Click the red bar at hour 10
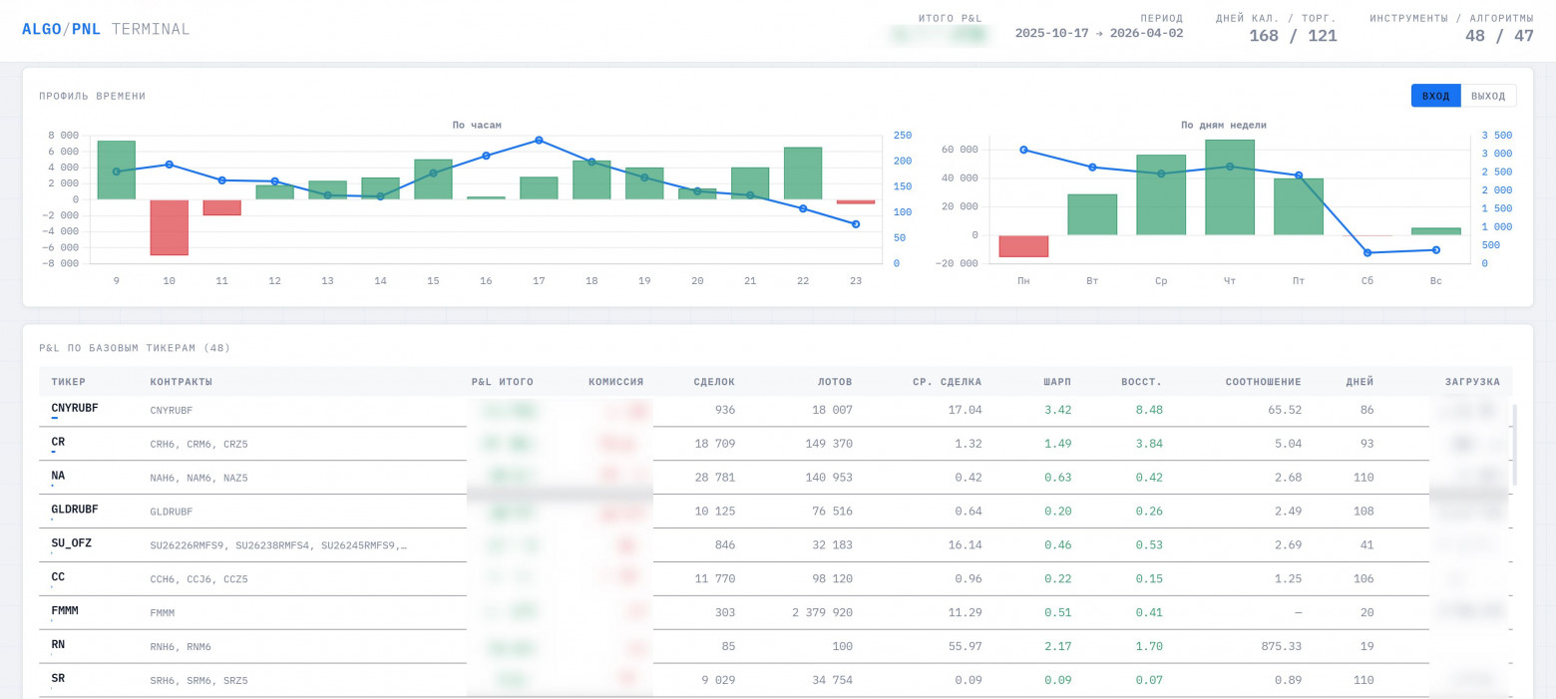Image resolution: width=1556 pixels, height=699 pixels. pos(170,227)
